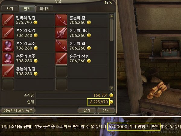Click 잡동사니 모두 등록 button
The height and width of the screenshot is (136, 181).
[18, 110]
